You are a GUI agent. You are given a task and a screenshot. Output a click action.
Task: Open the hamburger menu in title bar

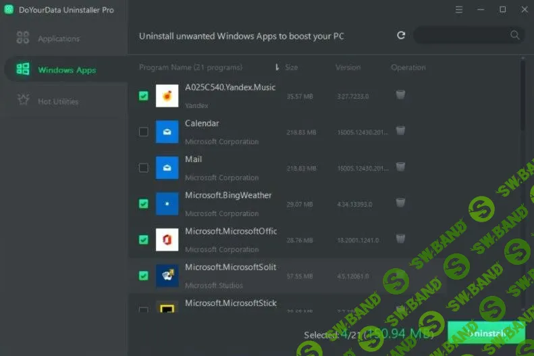(459, 10)
